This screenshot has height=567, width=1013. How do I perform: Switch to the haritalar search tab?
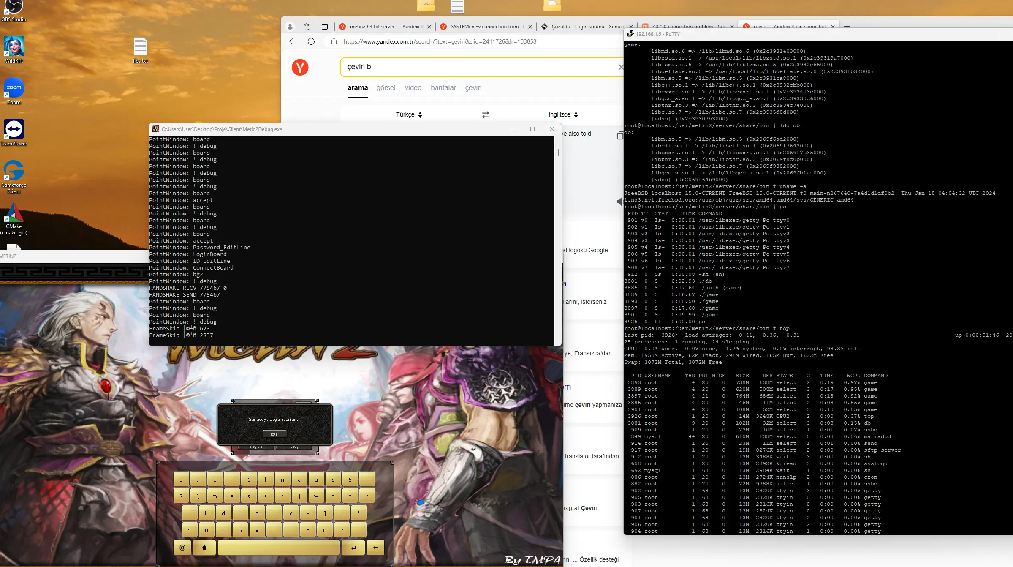click(443, 88)
